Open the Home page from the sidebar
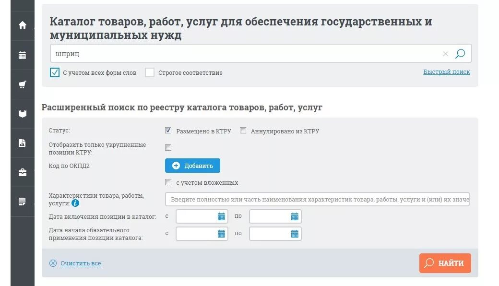The image size is (499, 286). tap(22, 25)
